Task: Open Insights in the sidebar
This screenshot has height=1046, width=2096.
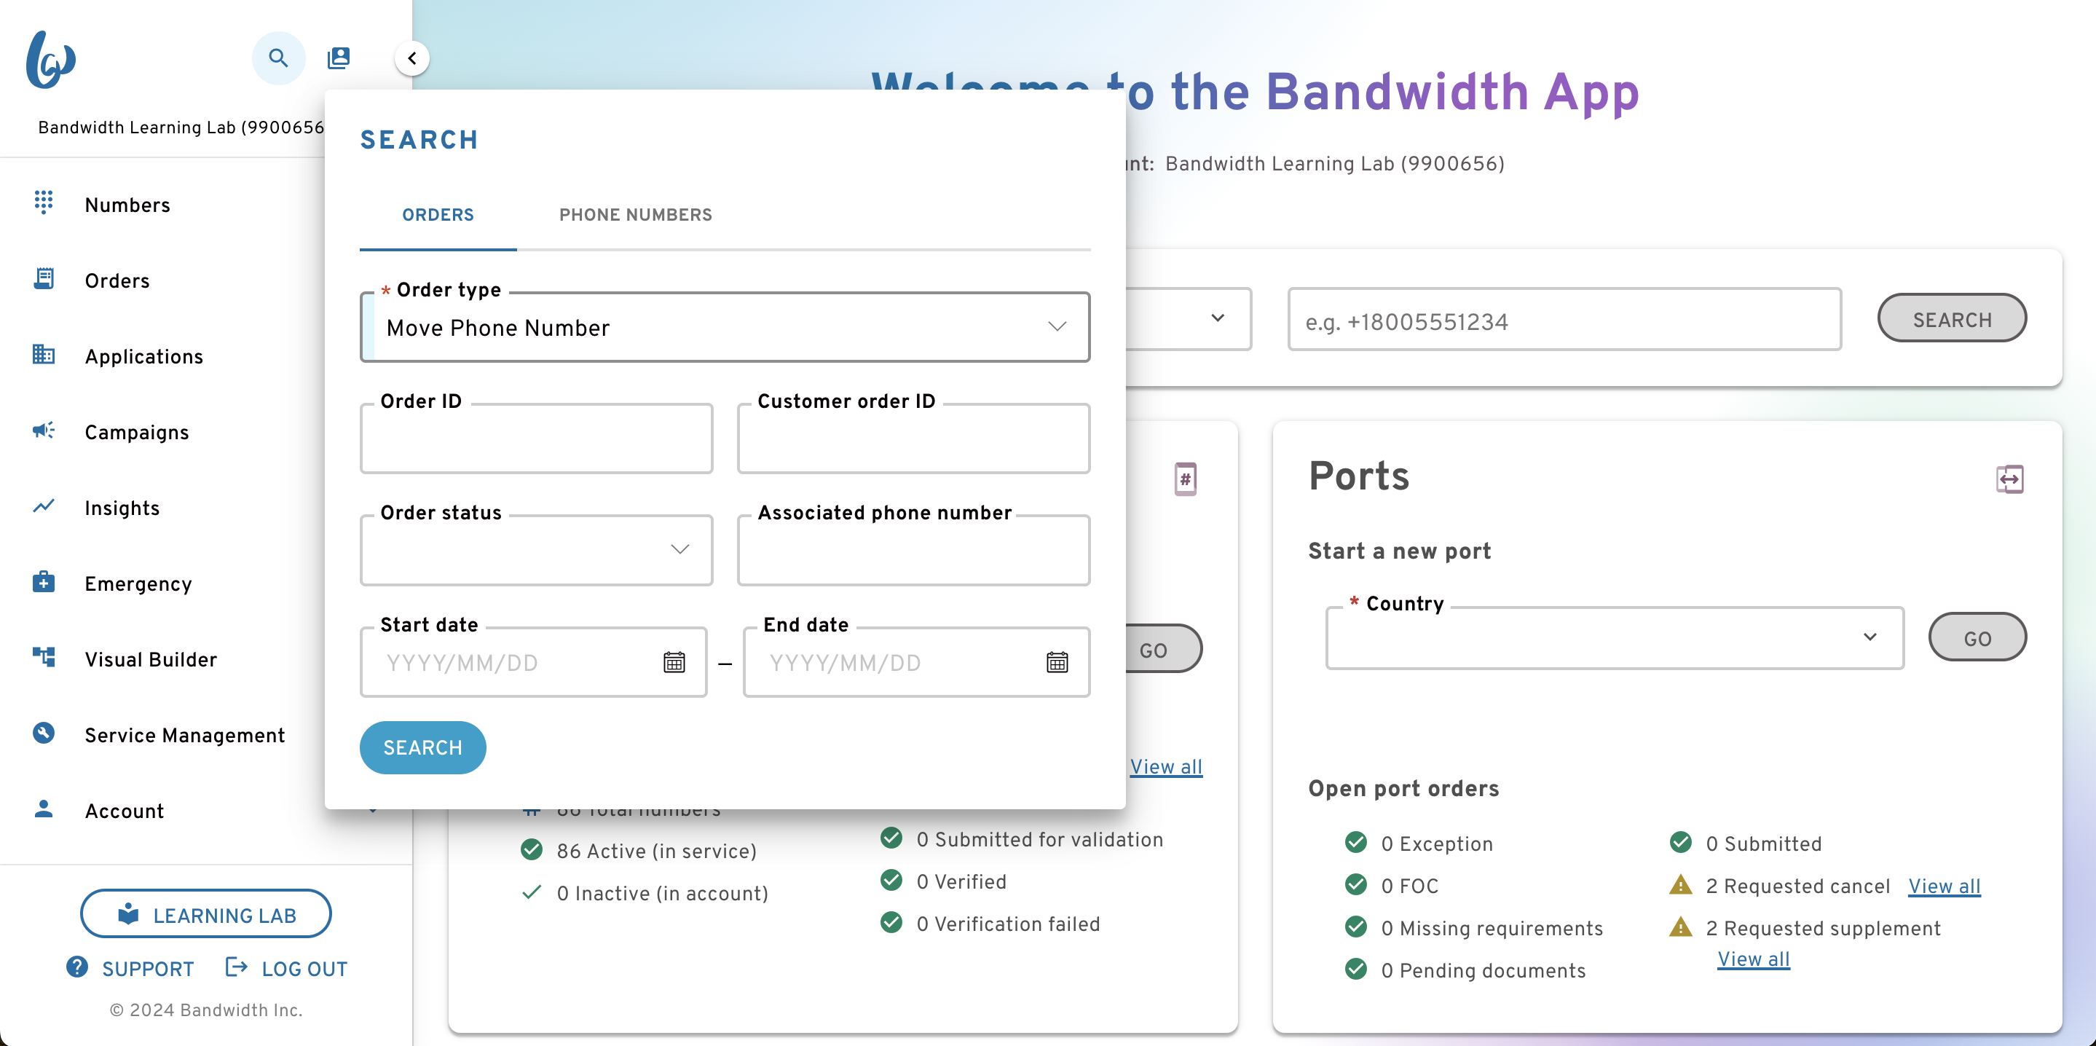Action: [x=122, y=507]
